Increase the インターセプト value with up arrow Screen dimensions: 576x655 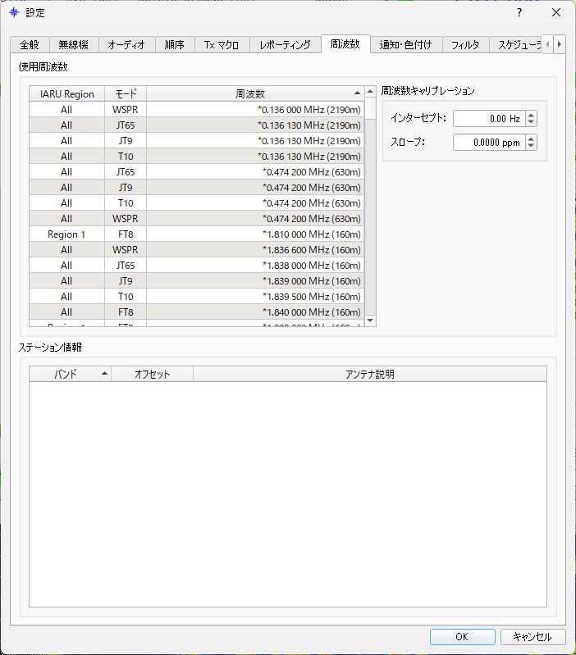[x=531, y=115]
